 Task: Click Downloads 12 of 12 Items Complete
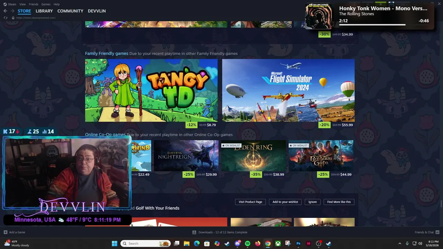pyautogui.click(x=223, y=232)
